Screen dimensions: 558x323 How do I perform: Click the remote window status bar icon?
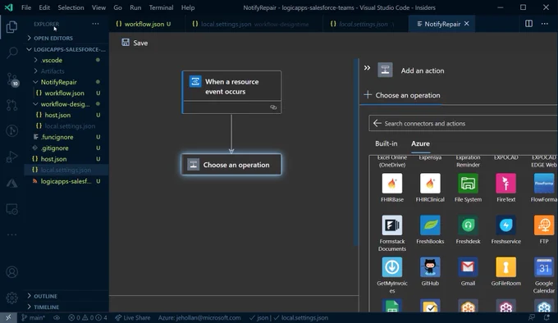tap(8, 317)
